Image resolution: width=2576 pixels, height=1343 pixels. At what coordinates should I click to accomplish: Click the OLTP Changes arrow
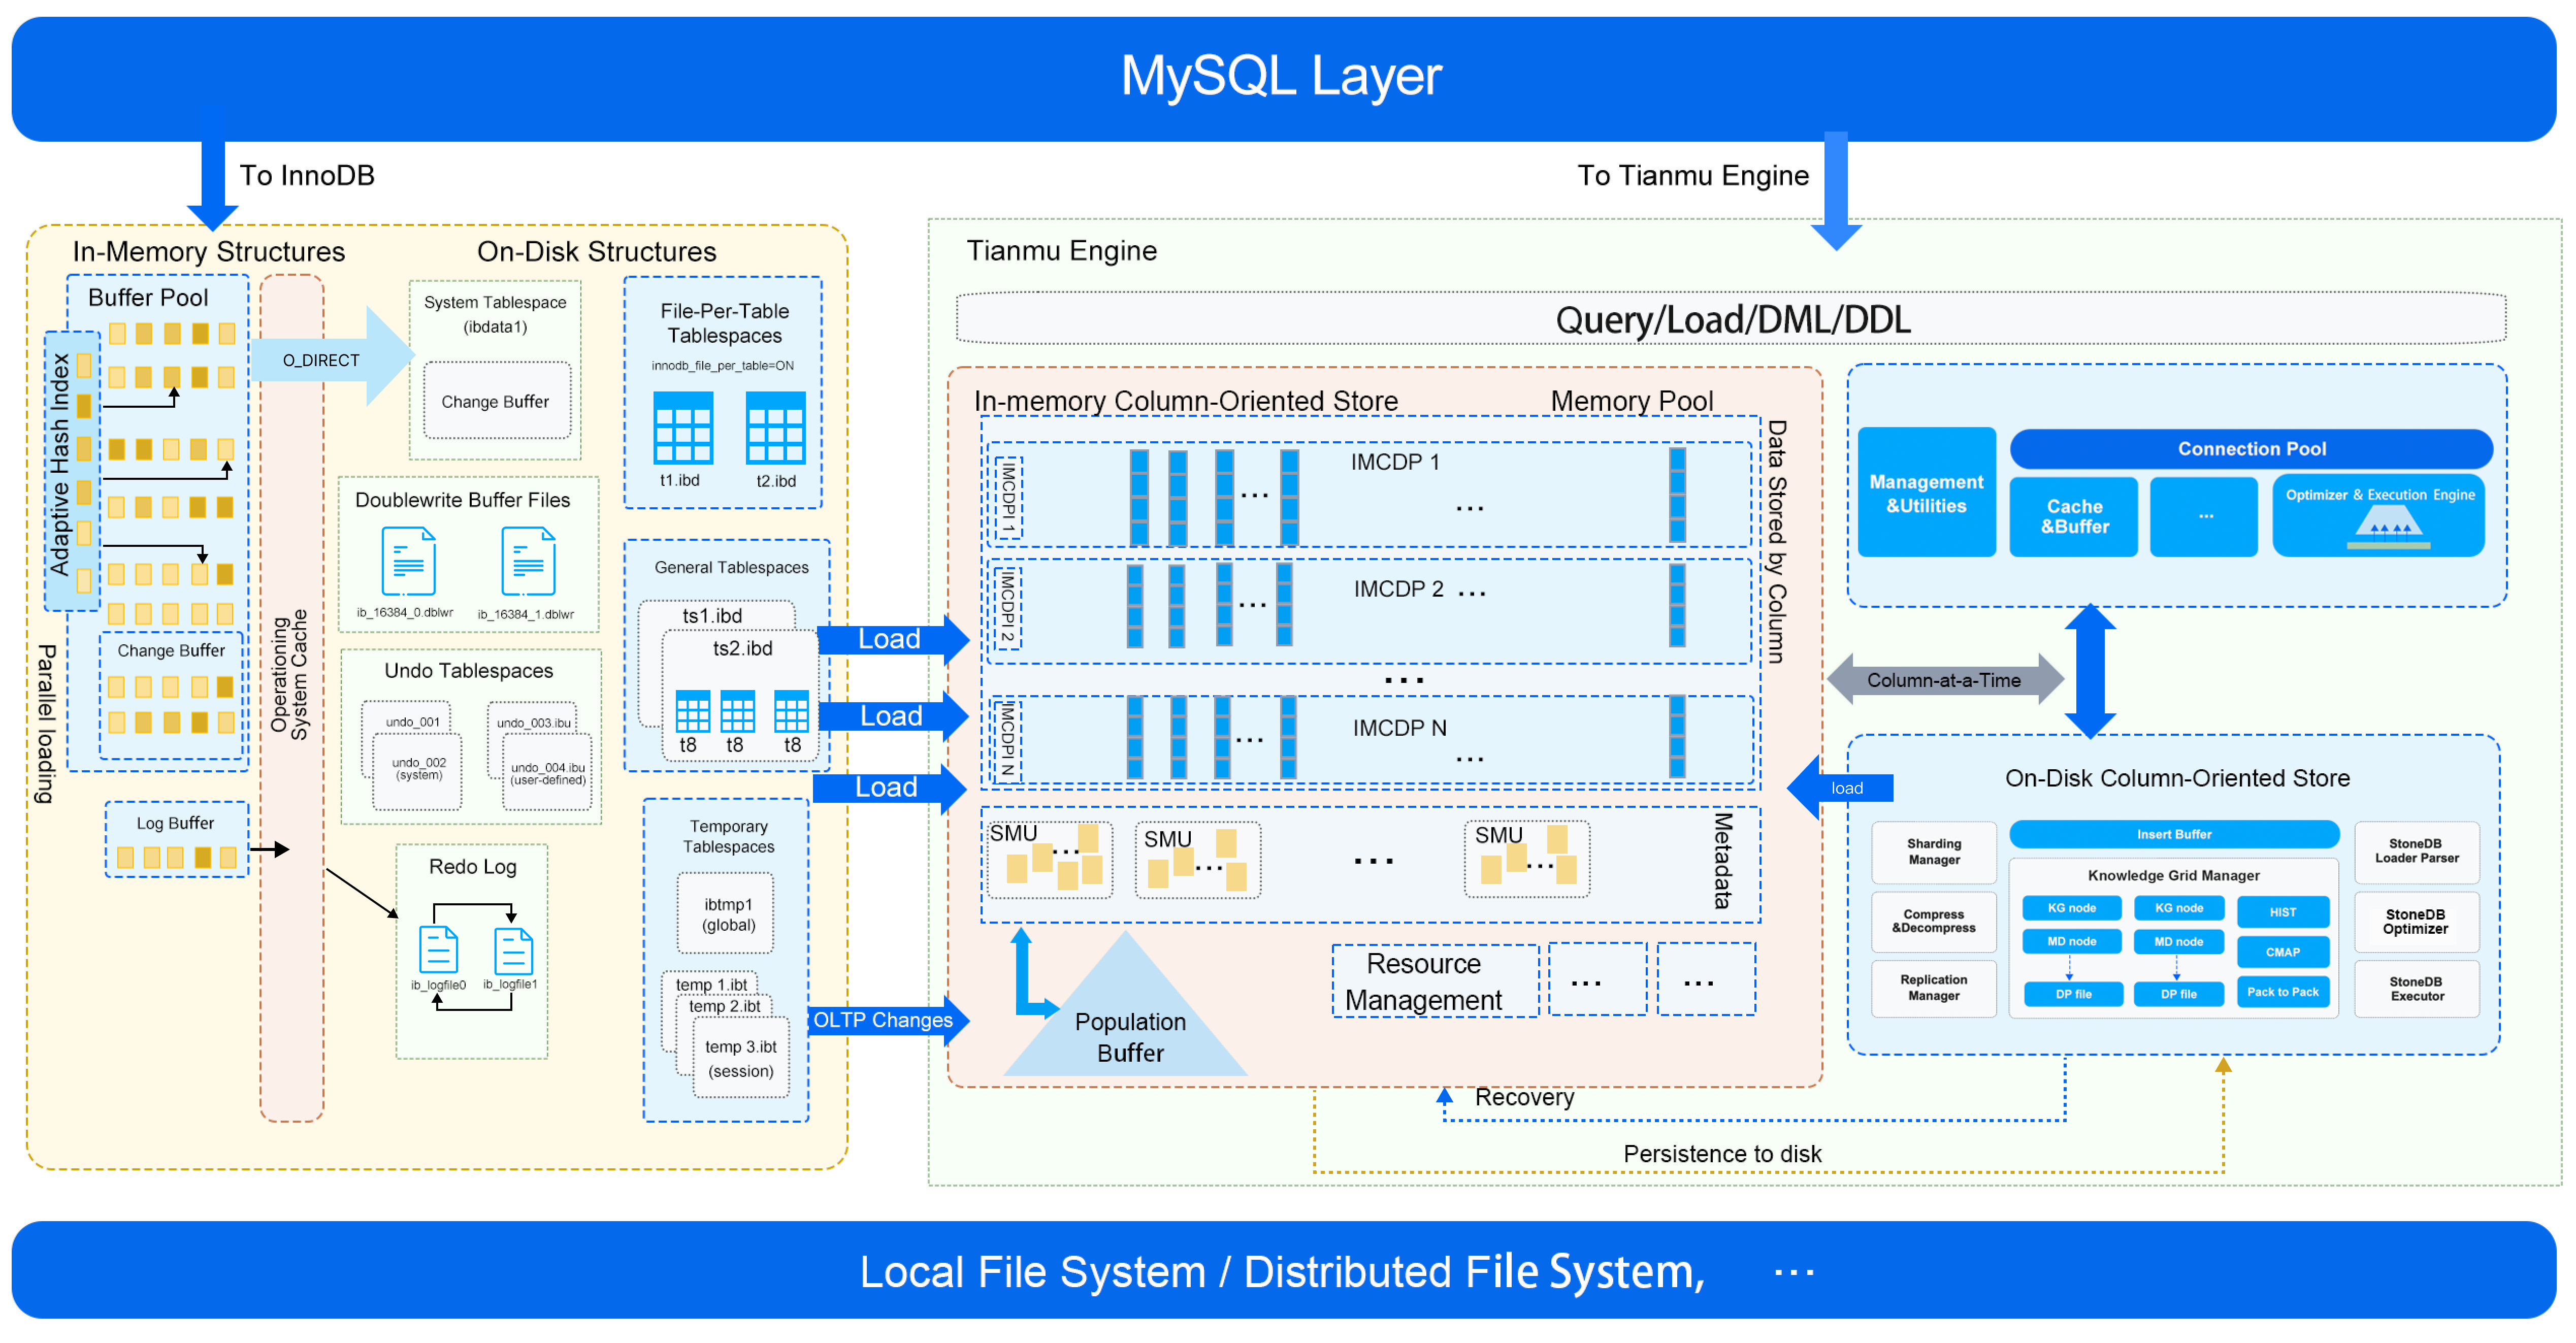(885, 1020)
